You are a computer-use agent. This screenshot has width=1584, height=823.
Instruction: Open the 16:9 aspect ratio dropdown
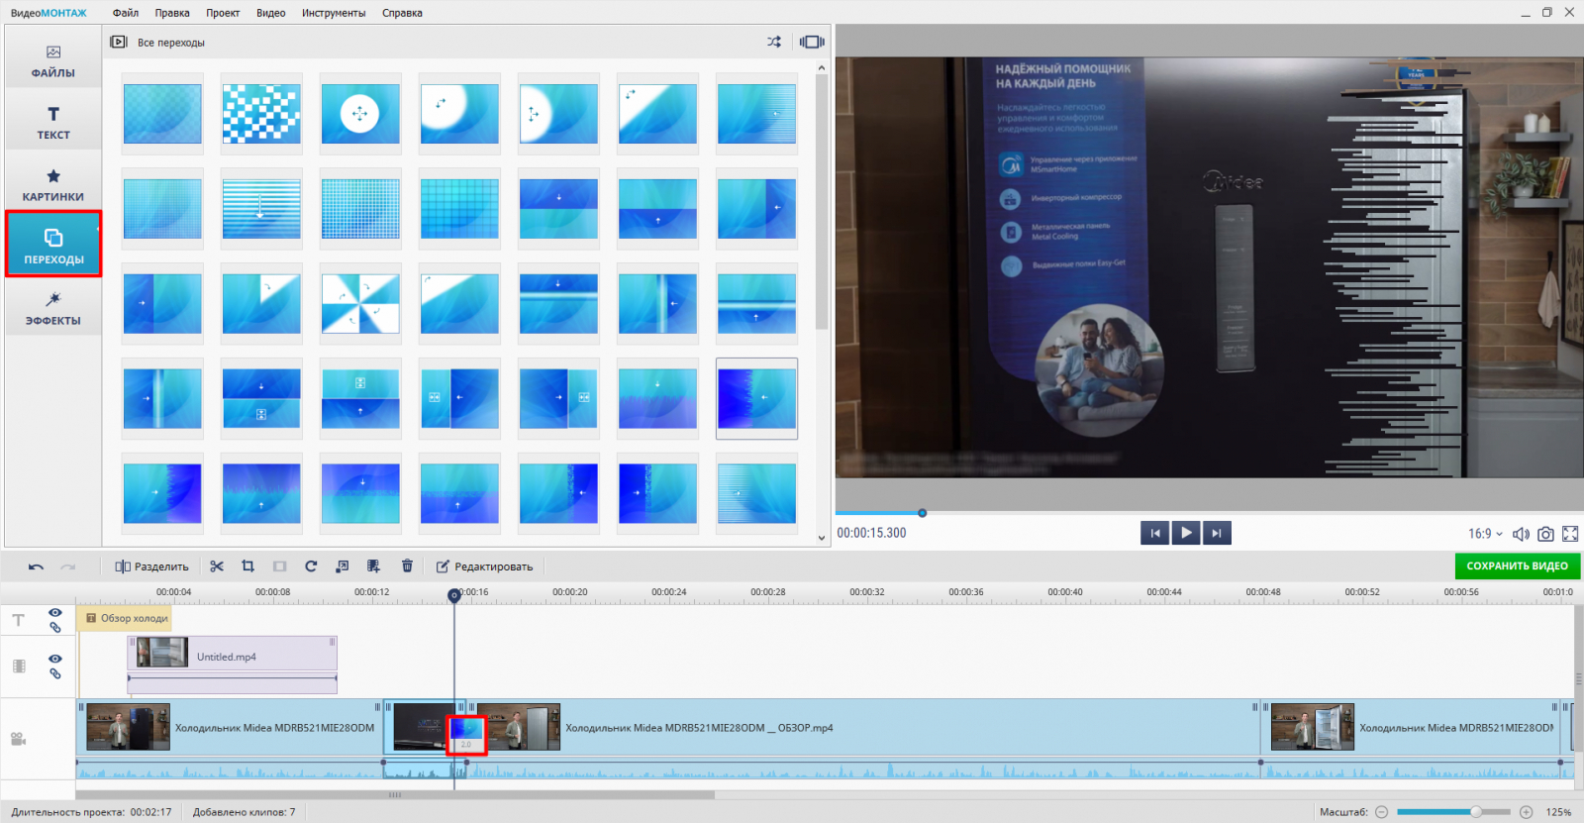coord(1485,534)
